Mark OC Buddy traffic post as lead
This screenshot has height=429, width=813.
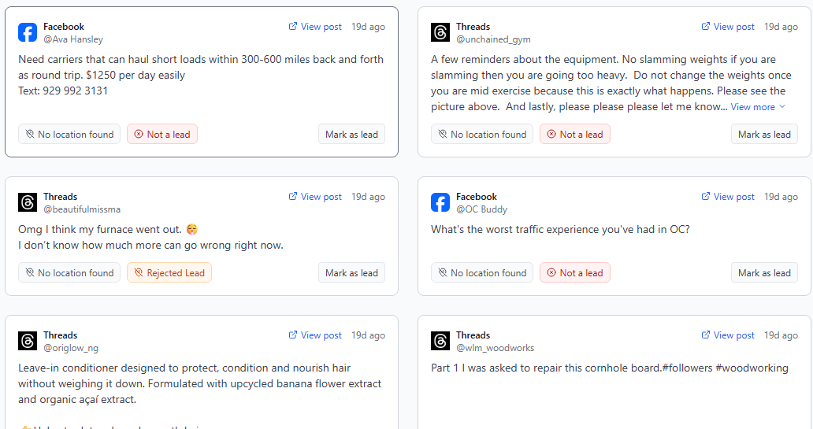(x=764, y=272)
